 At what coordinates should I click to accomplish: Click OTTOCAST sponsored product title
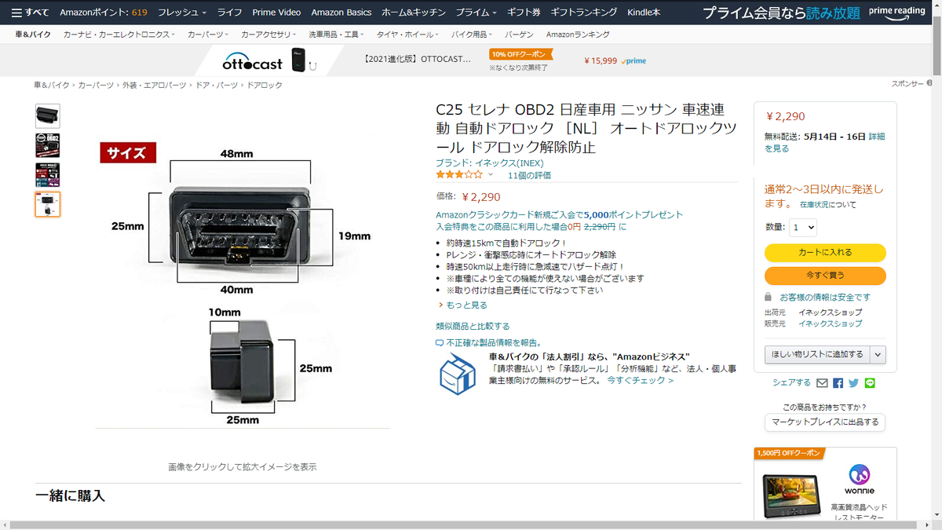click(x=418, y=59)
